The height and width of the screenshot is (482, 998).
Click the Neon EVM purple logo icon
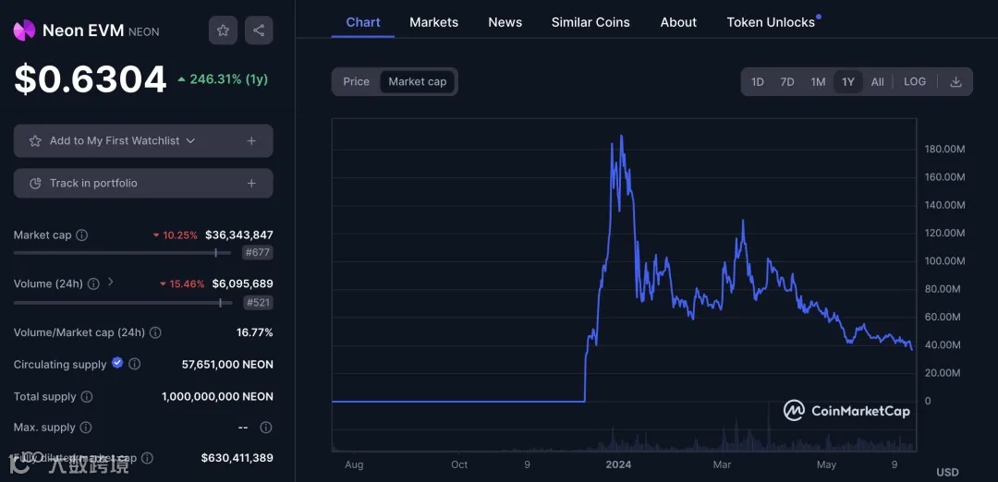pos(24,30)
